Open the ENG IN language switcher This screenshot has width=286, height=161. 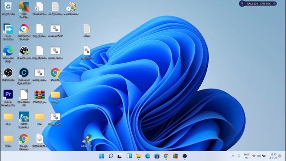[246, 156]
